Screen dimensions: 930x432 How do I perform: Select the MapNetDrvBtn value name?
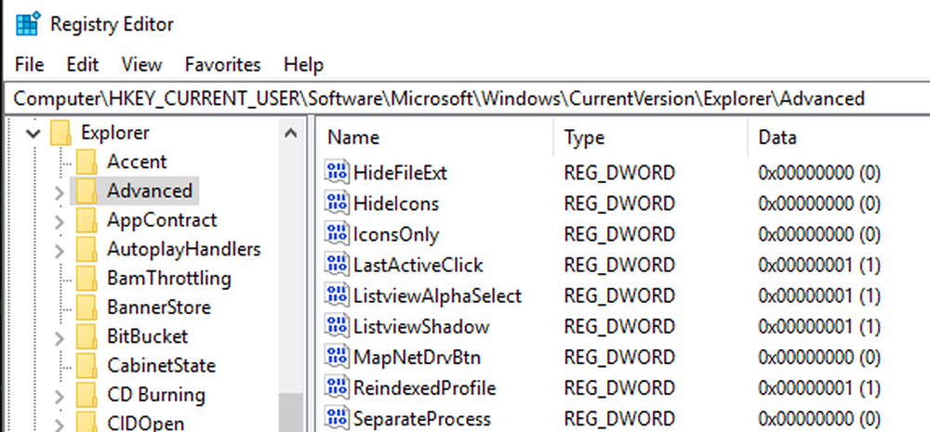[x=417, y=358]
